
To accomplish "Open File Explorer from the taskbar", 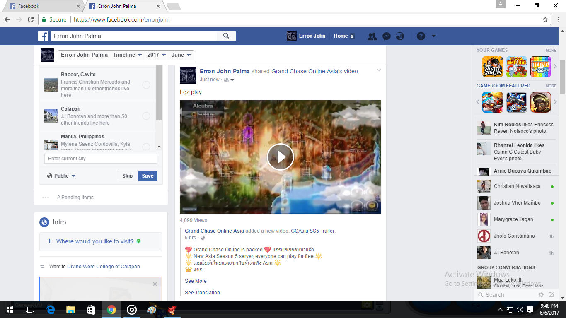I will [x=71, y=310].
